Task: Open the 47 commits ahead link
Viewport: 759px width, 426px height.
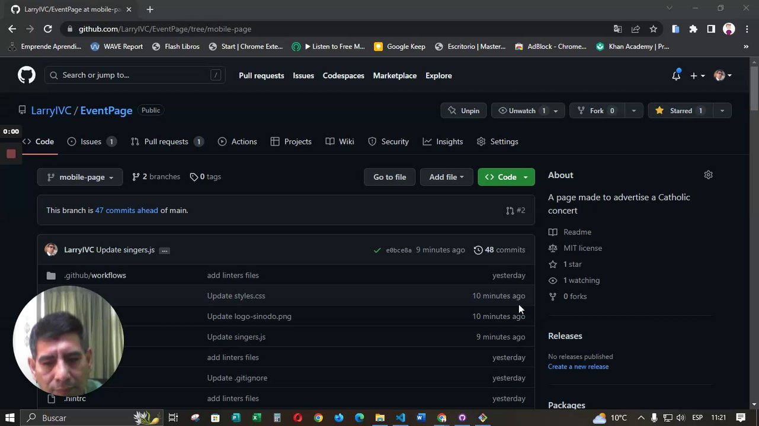Action: (x=127, y=210)
